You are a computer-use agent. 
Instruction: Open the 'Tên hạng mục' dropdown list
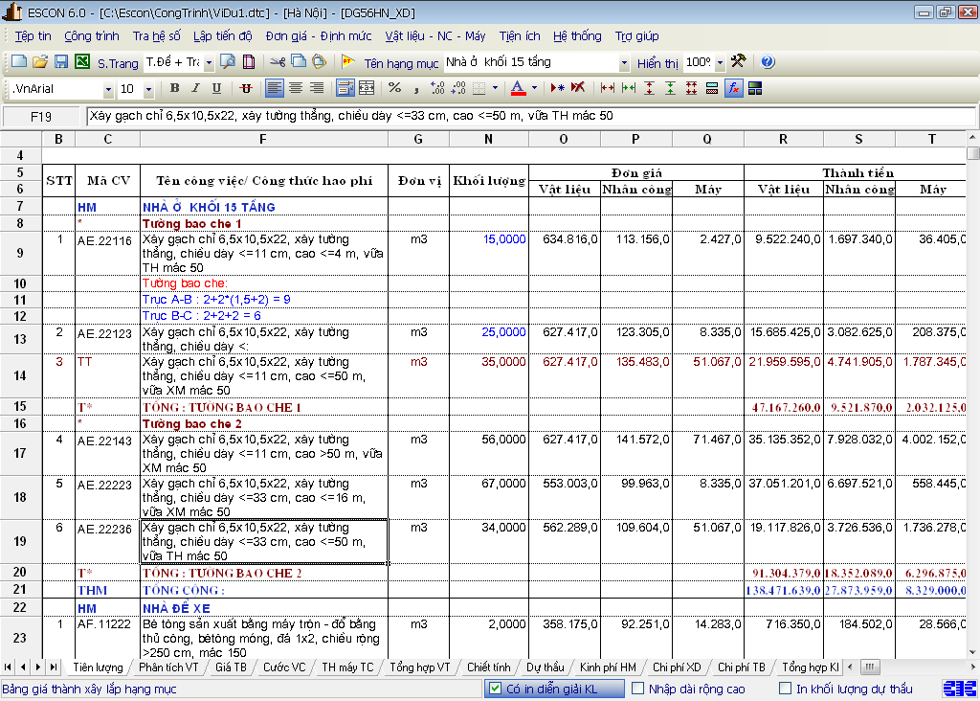pyautogui.click(x=624, y=63)
